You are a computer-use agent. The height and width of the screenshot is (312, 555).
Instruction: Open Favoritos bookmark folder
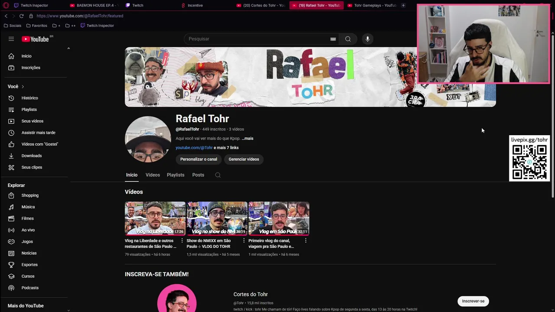click(36, 26)
